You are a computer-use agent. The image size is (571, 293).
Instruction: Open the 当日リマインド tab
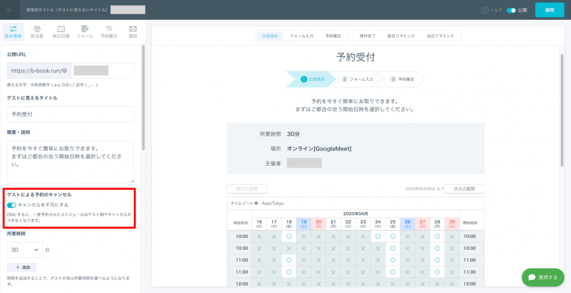click(x=441, y=36)
